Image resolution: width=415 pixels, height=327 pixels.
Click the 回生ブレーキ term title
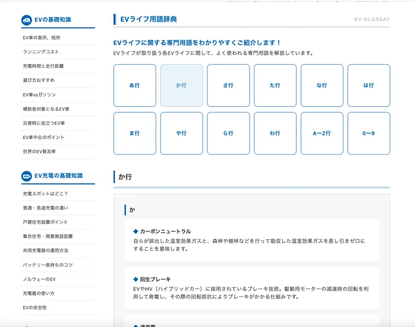[155, 280]
